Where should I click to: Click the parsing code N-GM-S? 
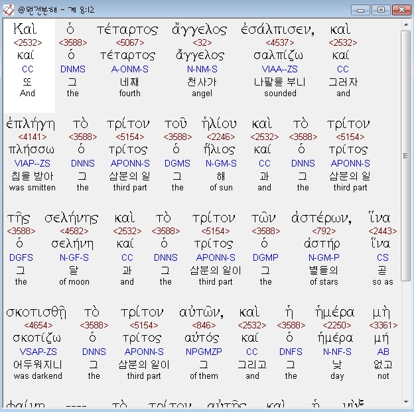click(221, 163)
